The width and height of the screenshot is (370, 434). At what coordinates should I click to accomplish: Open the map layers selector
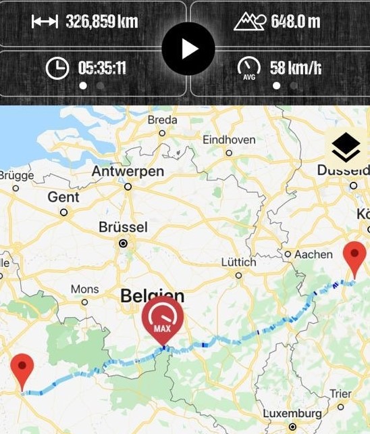(346, 147)
